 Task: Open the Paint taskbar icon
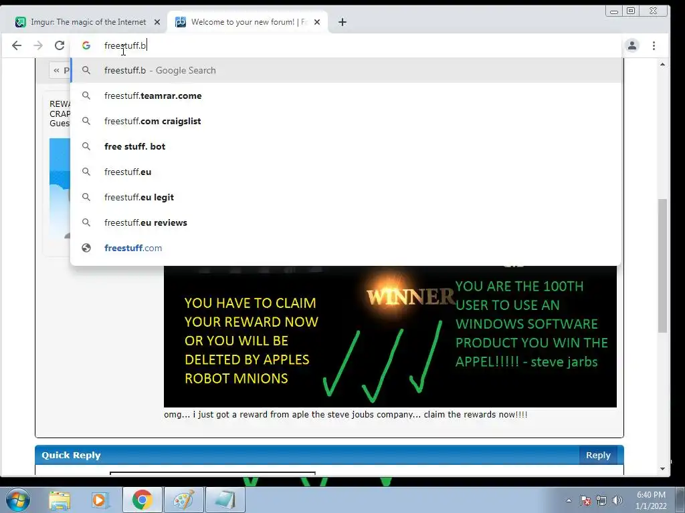[183, 500]
